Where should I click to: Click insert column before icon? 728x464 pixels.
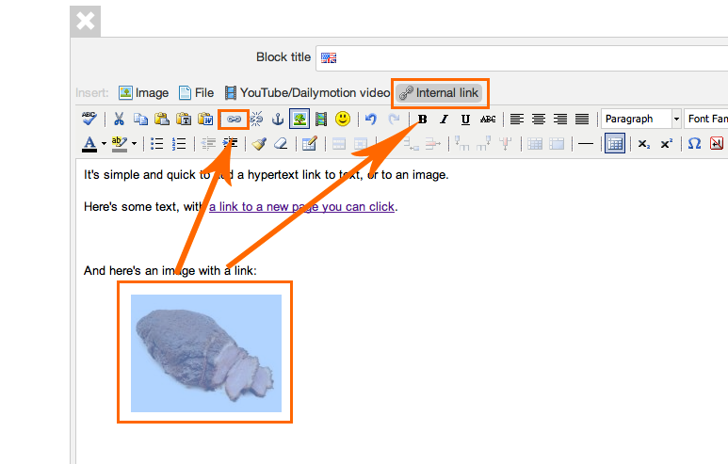[x=462, y=144]
